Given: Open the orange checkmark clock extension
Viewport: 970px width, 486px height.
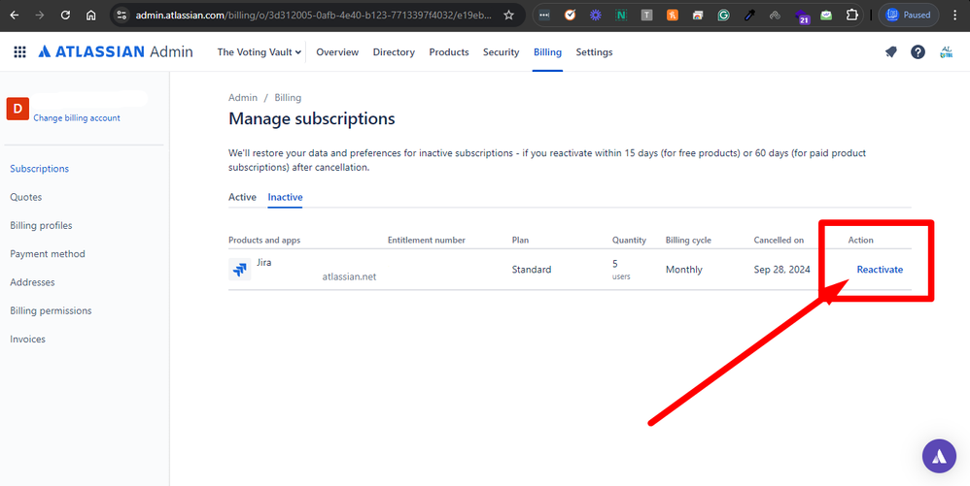Looking at the screenshot, I should click(x=570, y=15).
